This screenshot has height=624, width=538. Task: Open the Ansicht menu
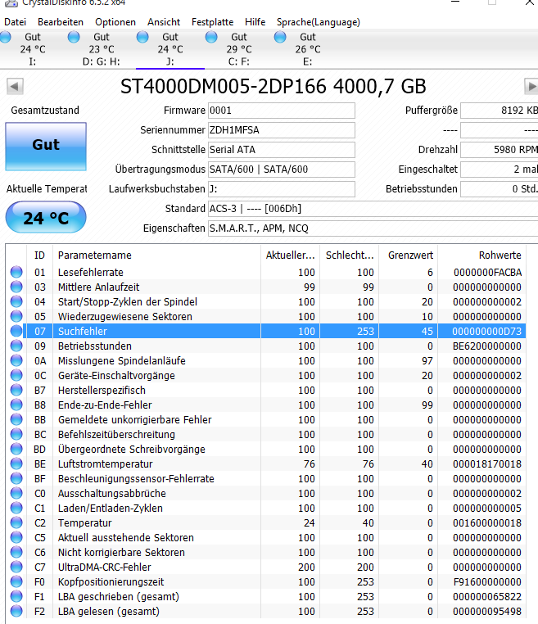[x=164, y=22]
